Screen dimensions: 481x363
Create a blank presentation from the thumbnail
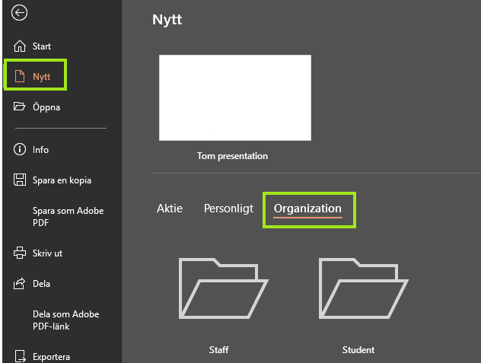coord(235,97)
